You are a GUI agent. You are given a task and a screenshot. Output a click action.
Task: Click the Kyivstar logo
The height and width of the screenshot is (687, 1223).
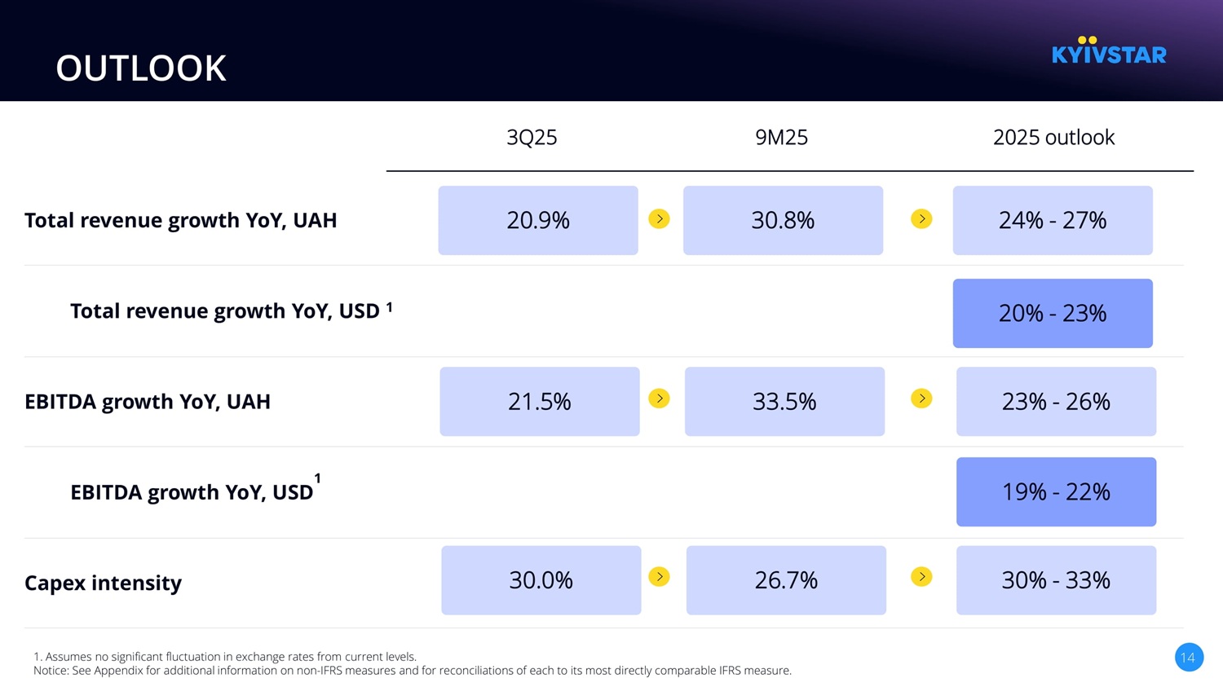coord(1109,51)
